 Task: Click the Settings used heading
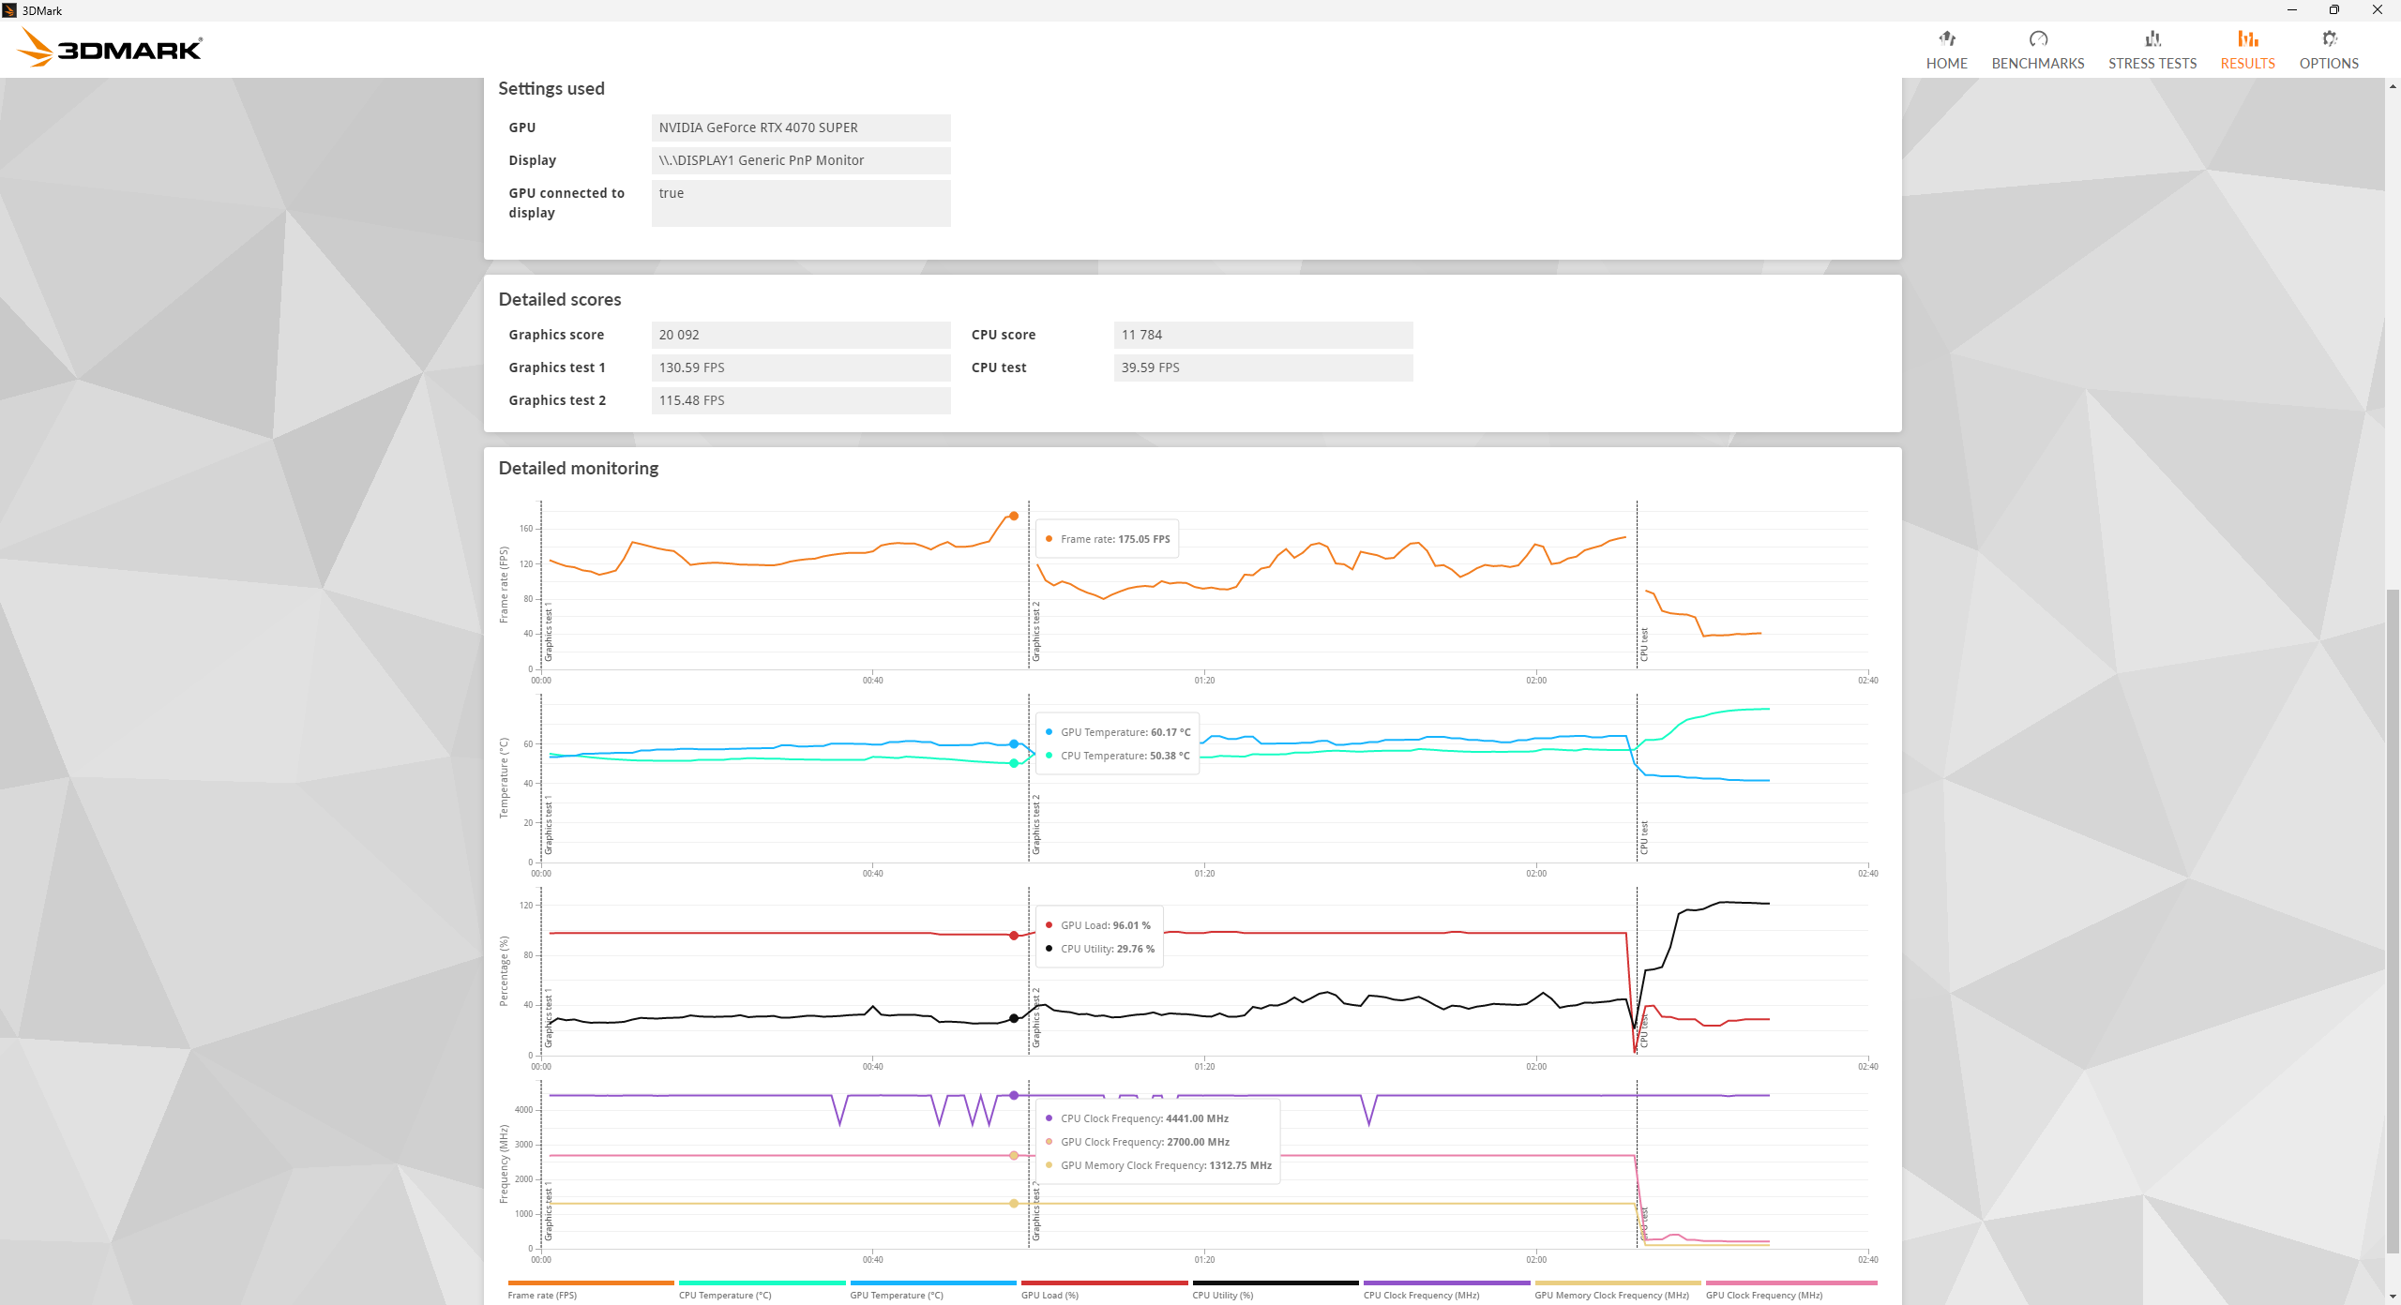pos(551,88)
